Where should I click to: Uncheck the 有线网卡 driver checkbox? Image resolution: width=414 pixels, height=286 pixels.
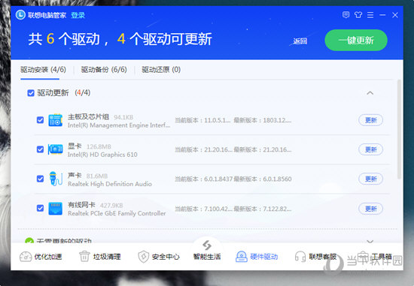click(x=40, y=209)
